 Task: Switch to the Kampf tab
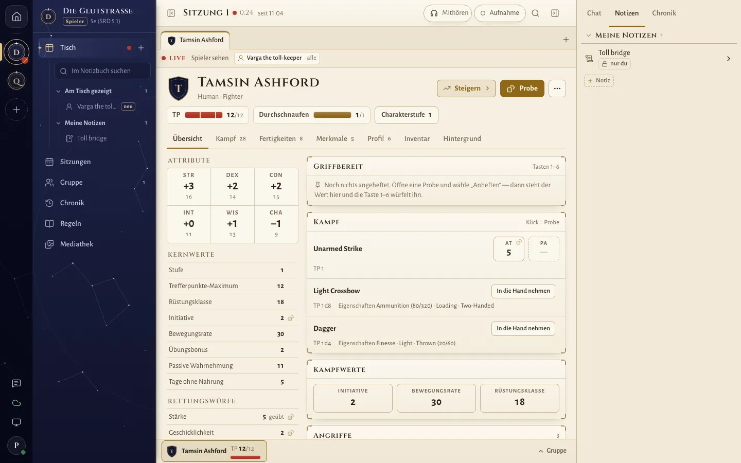click(231, 138)
